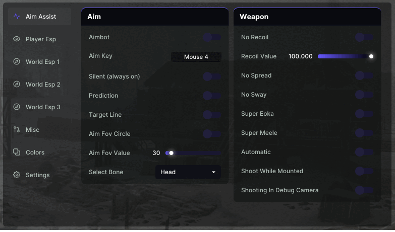The width and height of the screenshot is (395, 232).
Task: Toggle the Automatic switch
Action: pyautogui.click(x=364, y=152)
